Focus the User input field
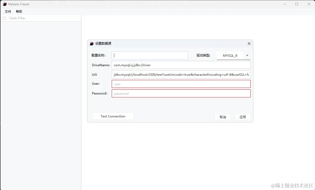Image resolution: width=315 pixels, height=190 pixels. (181, 84)
